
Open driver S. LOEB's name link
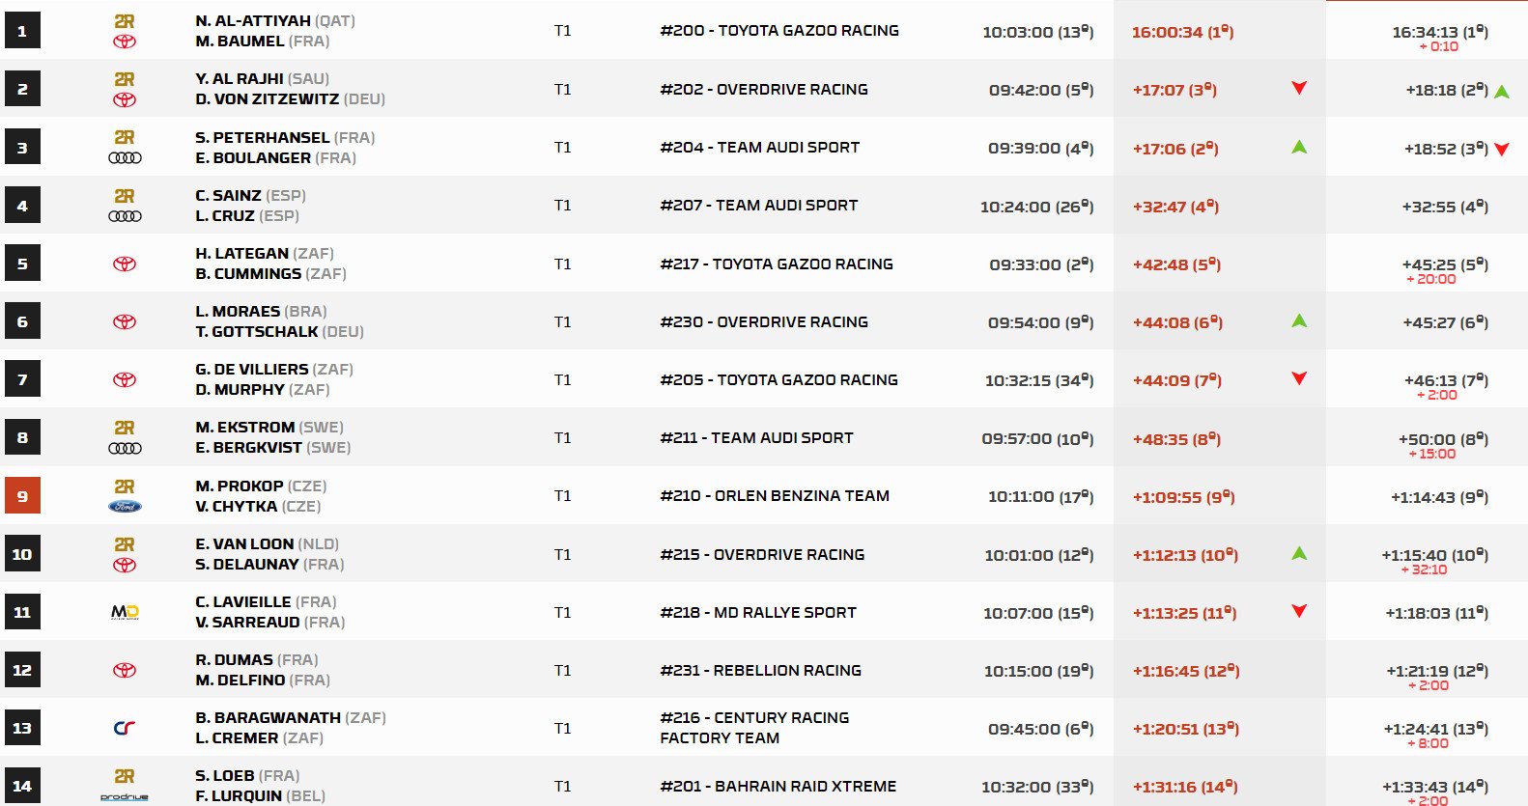tap(225, 776)
